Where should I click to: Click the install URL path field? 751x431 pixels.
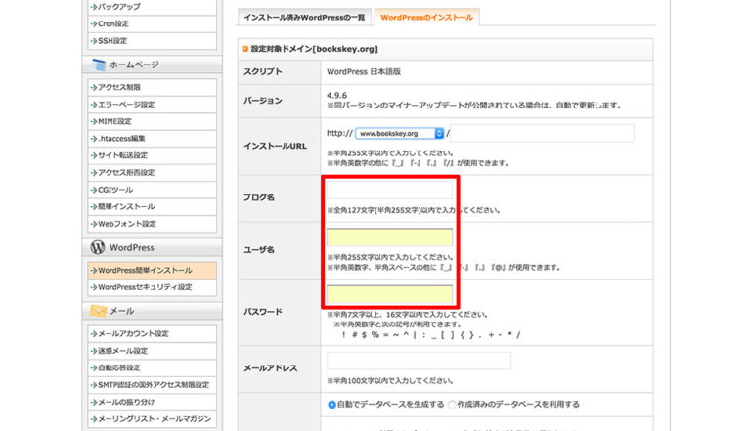pyautogui.click(x=543, y=133)
